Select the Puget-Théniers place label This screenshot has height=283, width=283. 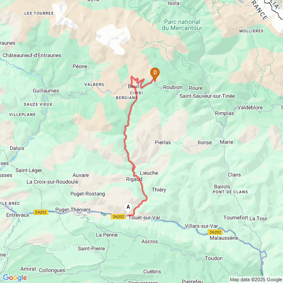tap(73, 210)
